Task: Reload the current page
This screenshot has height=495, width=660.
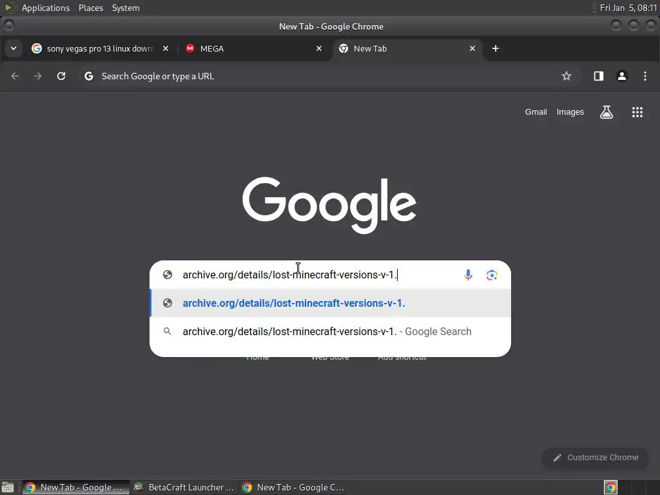Action: (x=61, y=76)
